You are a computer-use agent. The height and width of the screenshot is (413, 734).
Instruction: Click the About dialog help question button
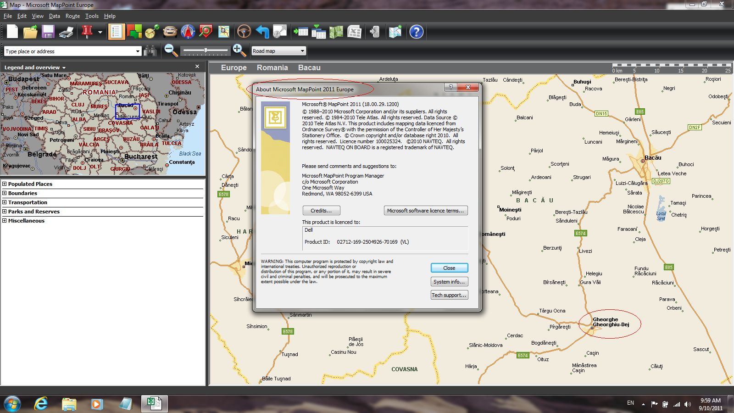tap(450, 87)
